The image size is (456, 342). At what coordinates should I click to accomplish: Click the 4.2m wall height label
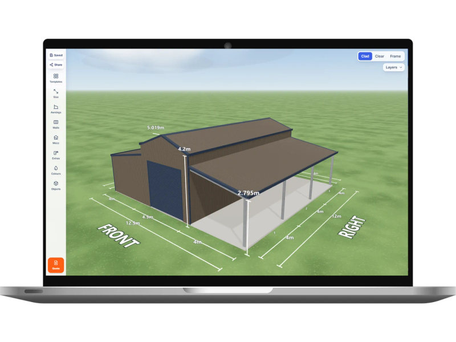(184, 149)
